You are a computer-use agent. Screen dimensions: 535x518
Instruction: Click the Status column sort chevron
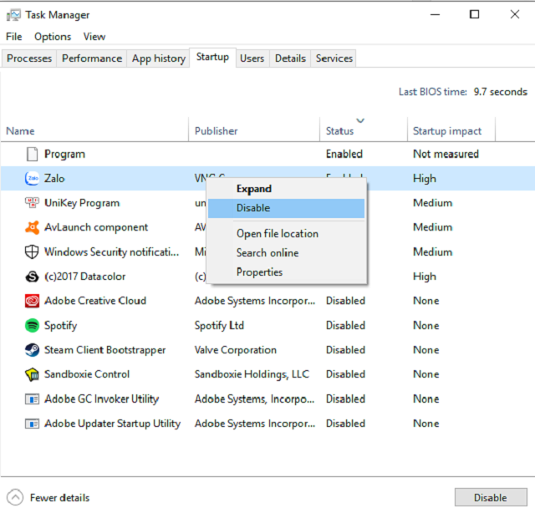coord(360,120)
